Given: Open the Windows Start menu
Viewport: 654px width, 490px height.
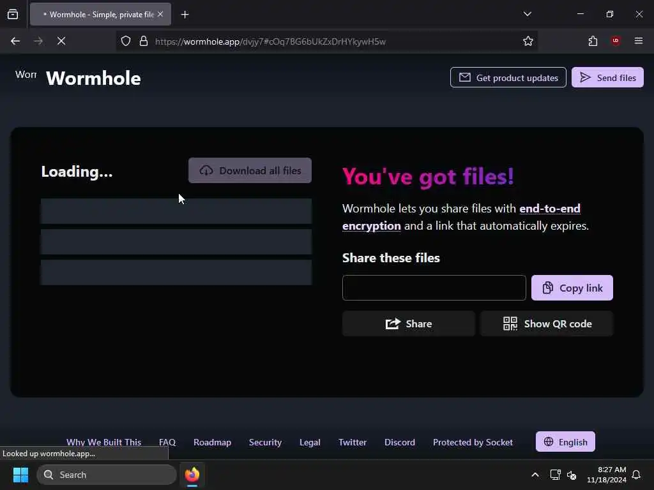Looking at the screenshot, I should pyautogui.click(x=20, y=475).
